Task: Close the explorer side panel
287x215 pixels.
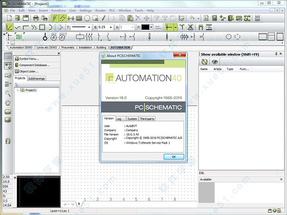Action: click(58, 53)
